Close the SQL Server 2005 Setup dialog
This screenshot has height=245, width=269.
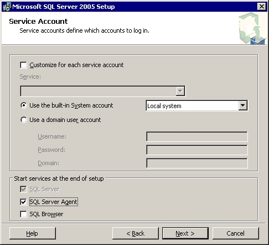tap(262, 7)
